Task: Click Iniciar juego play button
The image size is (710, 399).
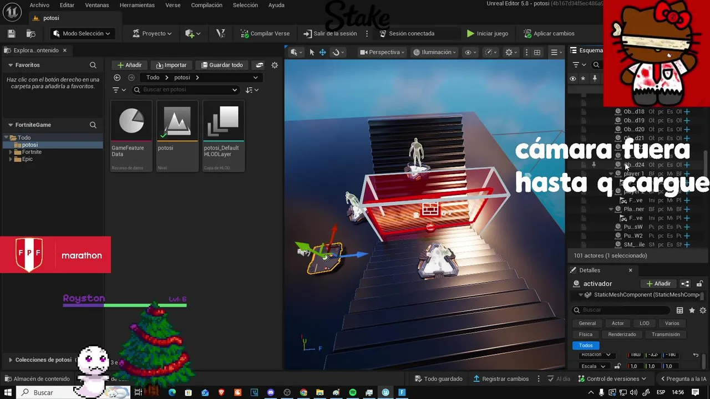Action: (x=487, y=34)
